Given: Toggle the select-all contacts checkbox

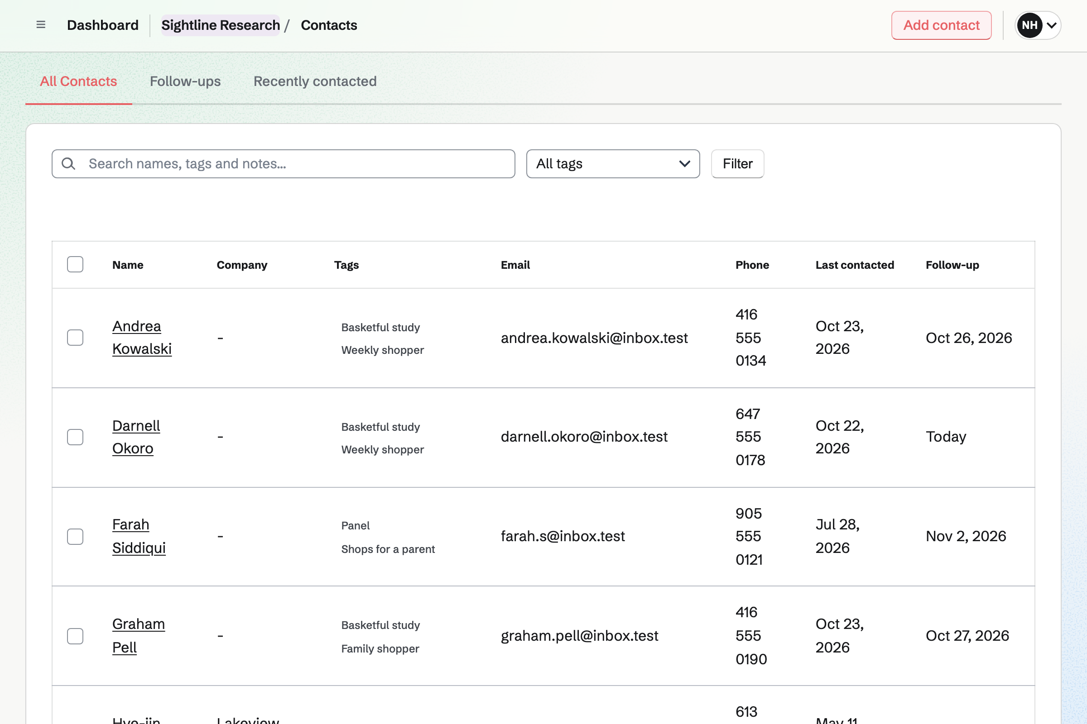Looking at the screenshot, I should [75, 265].
